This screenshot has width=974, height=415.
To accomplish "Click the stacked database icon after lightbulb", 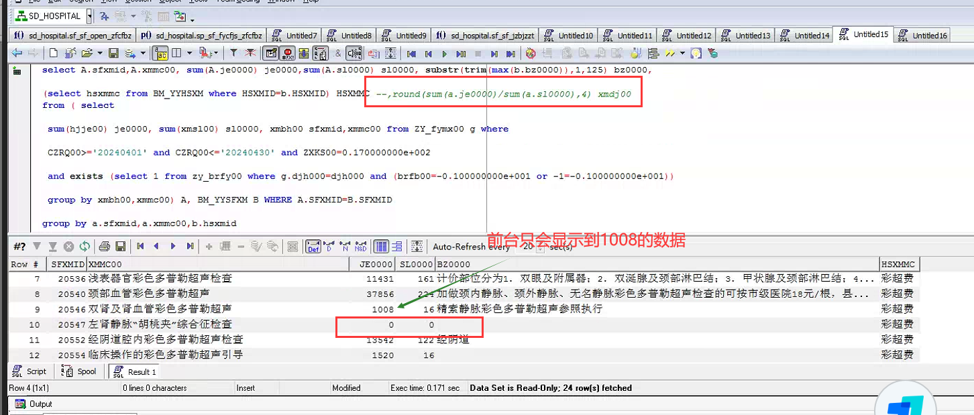I will click(x=713, y=53).
